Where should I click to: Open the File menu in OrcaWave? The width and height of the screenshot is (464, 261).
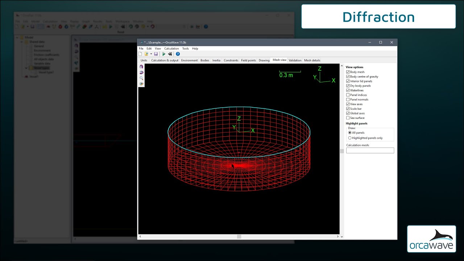pyautogui.click(x=141, y=49)
